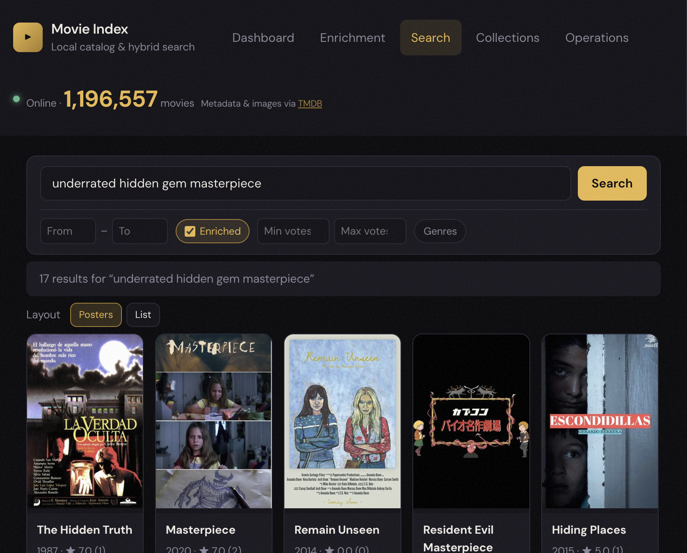Click the search query input field
Viewport: 687px width, 553px height.
(x=305, y=183)
